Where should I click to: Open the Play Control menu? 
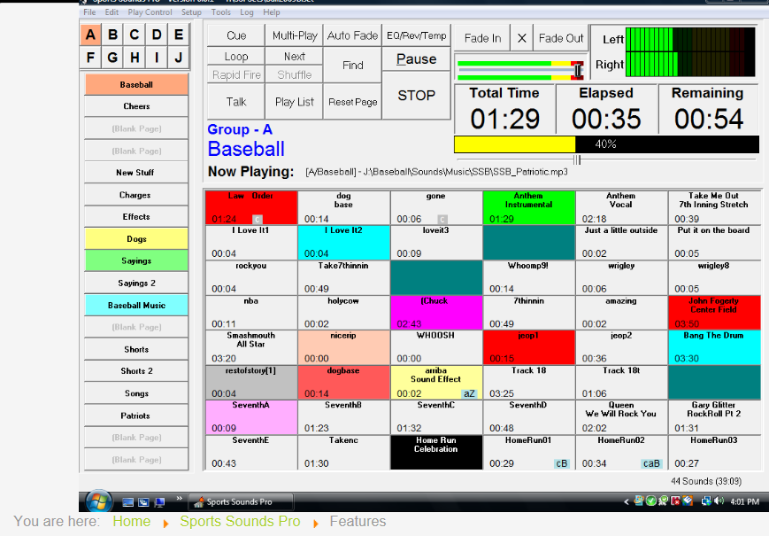tap(150, 12)
